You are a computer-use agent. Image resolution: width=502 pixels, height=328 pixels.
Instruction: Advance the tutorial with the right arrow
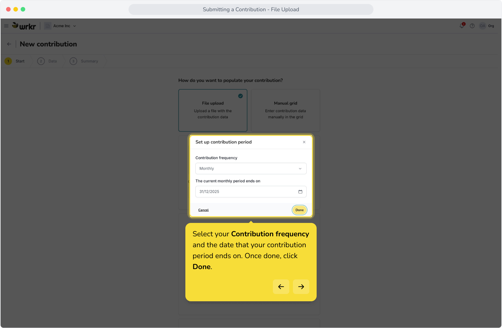301,287
